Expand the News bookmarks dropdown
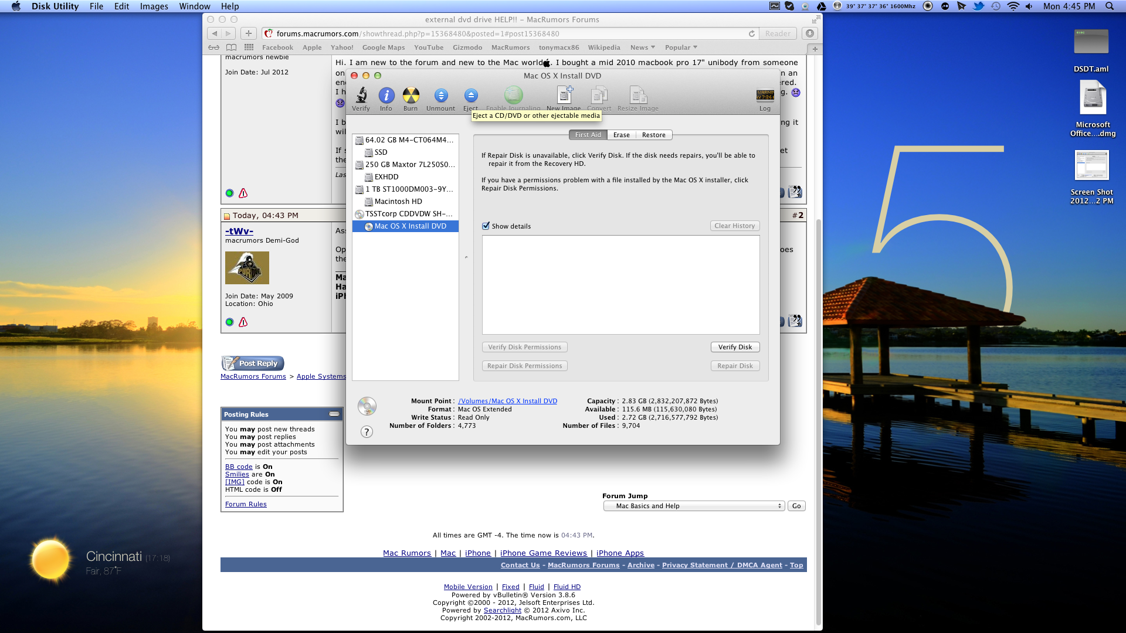The height and width of the screenshot is (633, 1126). point(642,47)
